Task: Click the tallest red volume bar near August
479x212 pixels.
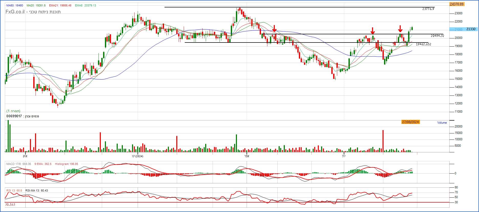Action: pyautogui.click(x=383, y=141)
